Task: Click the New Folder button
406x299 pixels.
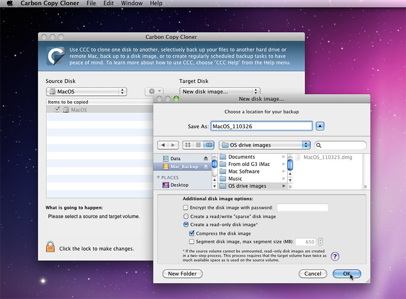Action: point(182,274)
